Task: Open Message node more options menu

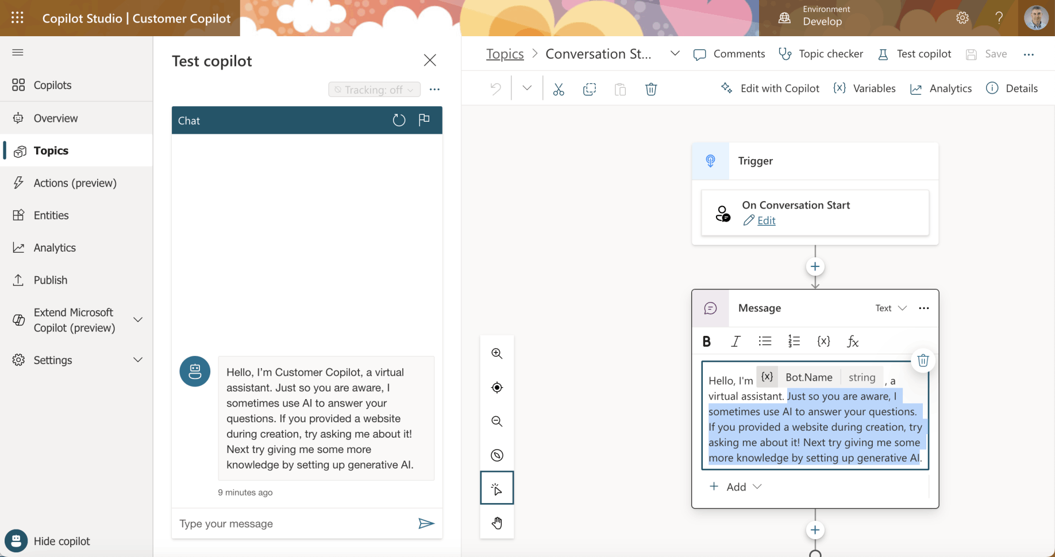Action: (924, 308)
